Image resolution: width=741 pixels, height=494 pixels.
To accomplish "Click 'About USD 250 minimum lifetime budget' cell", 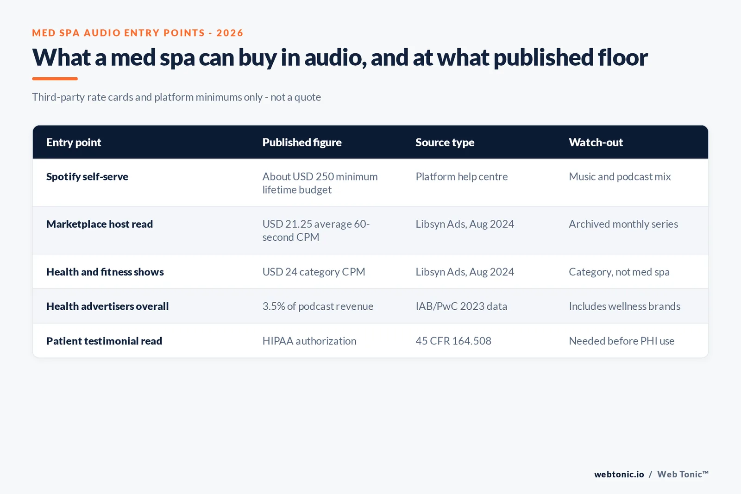I will click(320, 183).
